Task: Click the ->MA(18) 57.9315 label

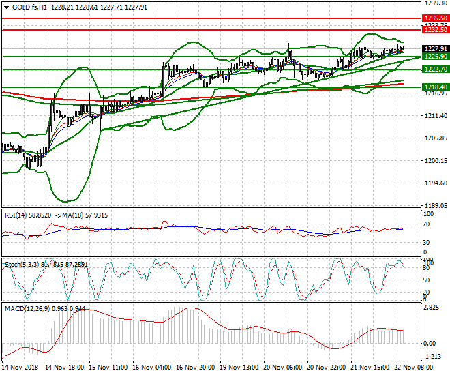Action: pyautogui.click(x=81, y=215)
